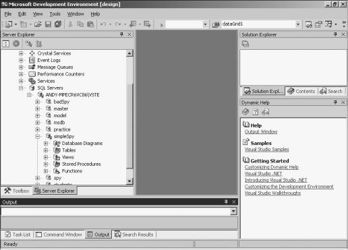Switch to the Search tab
348x250 pixels.
pyautogui.click(x=331, y=91)
